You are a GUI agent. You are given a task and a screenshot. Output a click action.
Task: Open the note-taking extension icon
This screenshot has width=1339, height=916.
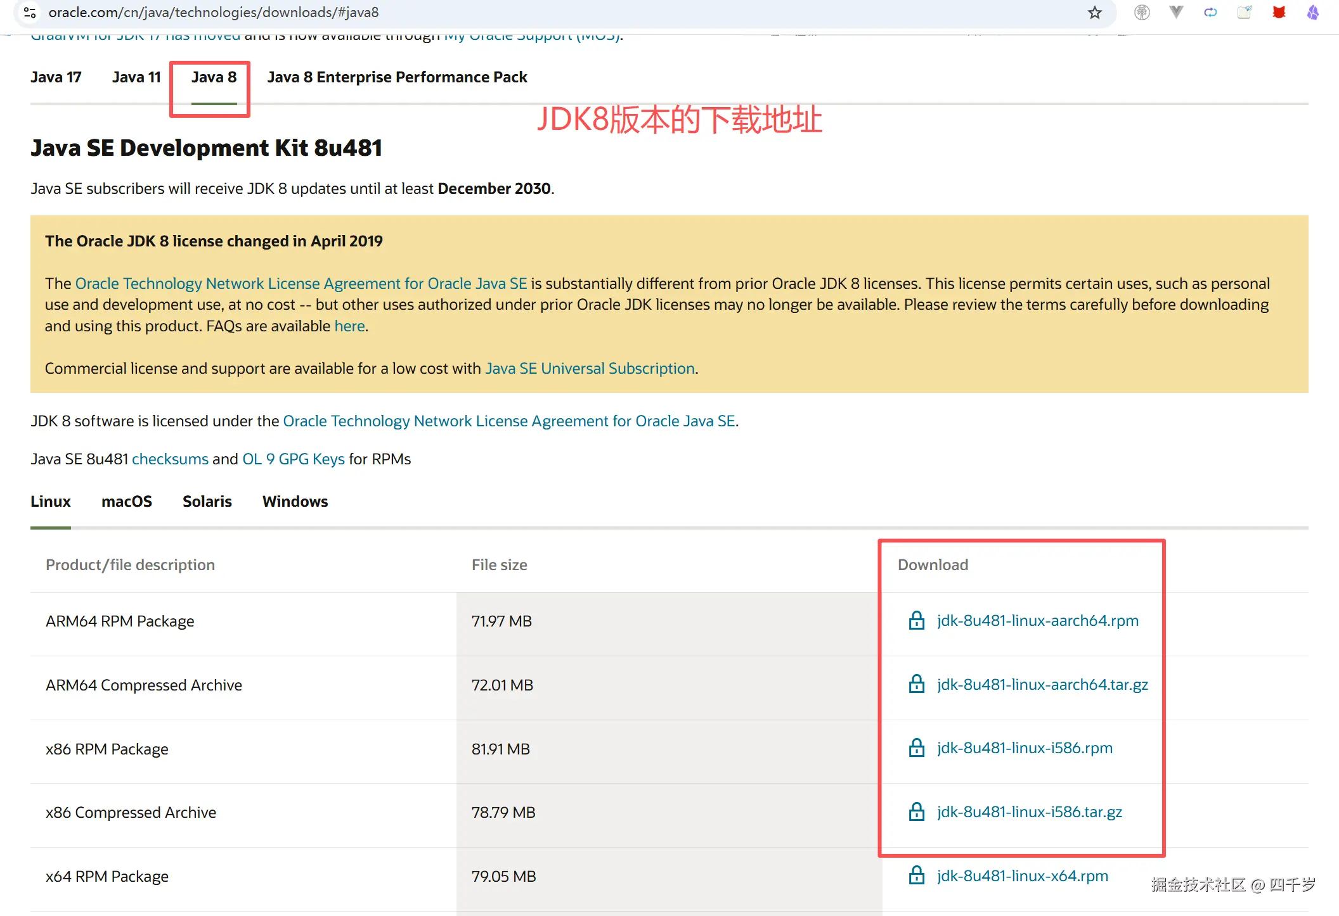pyautogui.click(x=1244, y=12)
